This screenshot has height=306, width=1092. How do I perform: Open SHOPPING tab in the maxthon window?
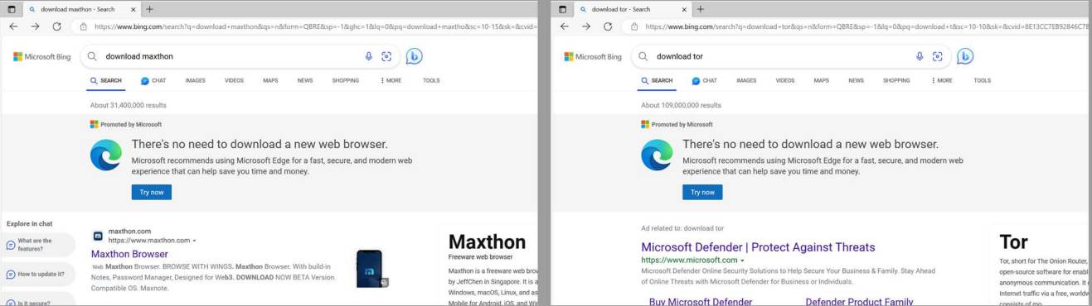tap(346, 81)
